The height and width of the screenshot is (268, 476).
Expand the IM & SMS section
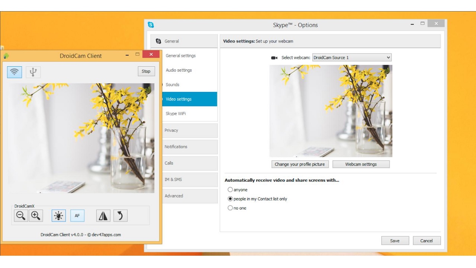tap(190, 180)
